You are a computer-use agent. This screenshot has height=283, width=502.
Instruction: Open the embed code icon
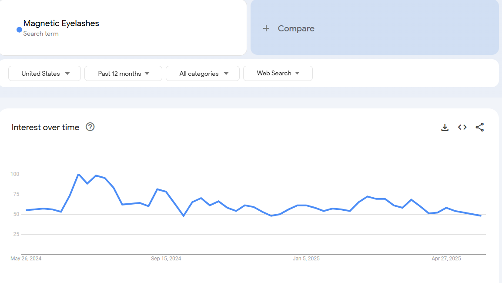[462, 128]
